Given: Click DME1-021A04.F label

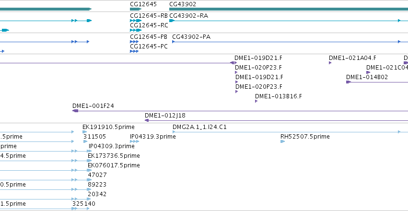Looking at the screenshot, I should click(x=352, y=58).
